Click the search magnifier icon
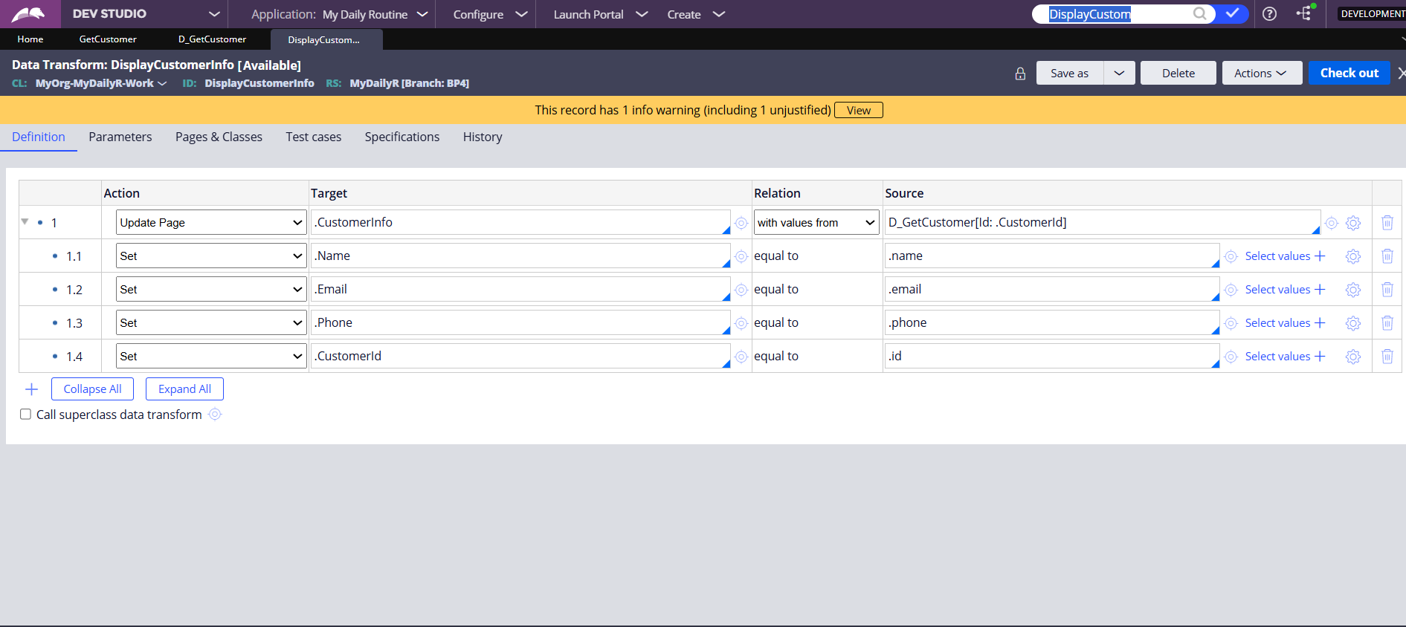Image resolution: width=1406 pixels, height=627 pixels. pyautogui.click(x=1199, y=14)
